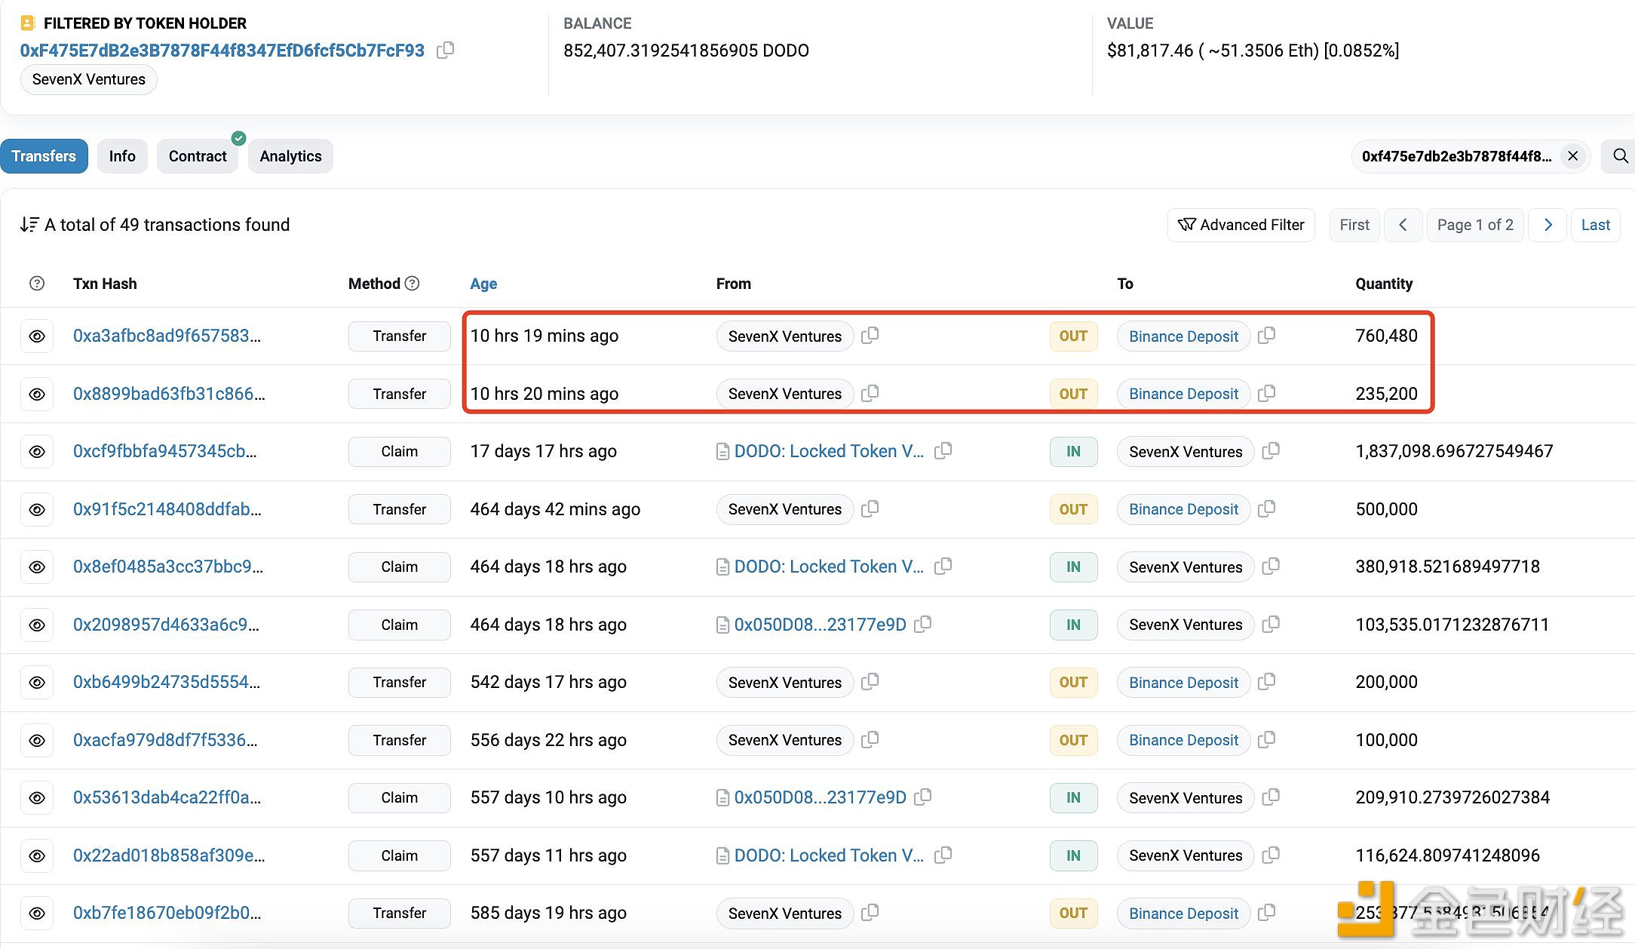1635x949 pixels.
Task: View details eye icon for 0x53613dab4ca22ff0a
Action: click(x=37, y=798)
